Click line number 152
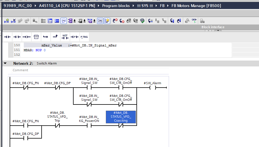259x147 pixels. click(x=17, y=55)
